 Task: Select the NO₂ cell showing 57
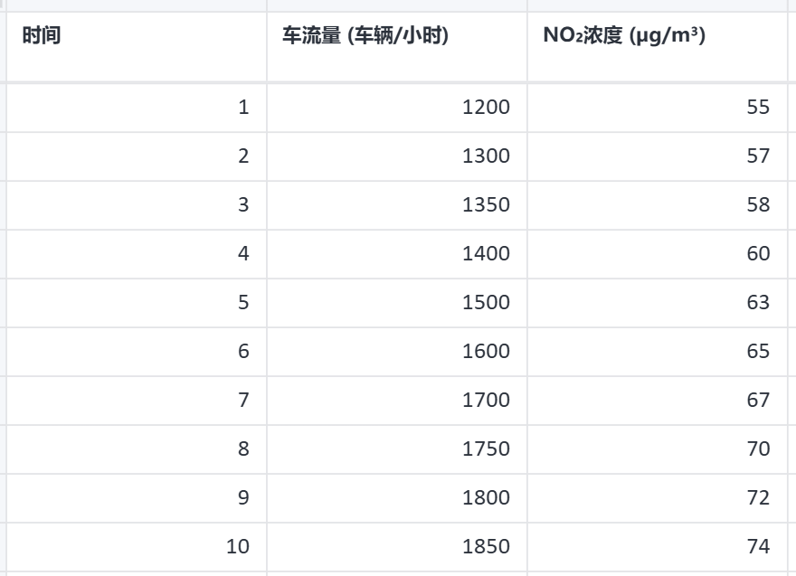pos(658,156)
